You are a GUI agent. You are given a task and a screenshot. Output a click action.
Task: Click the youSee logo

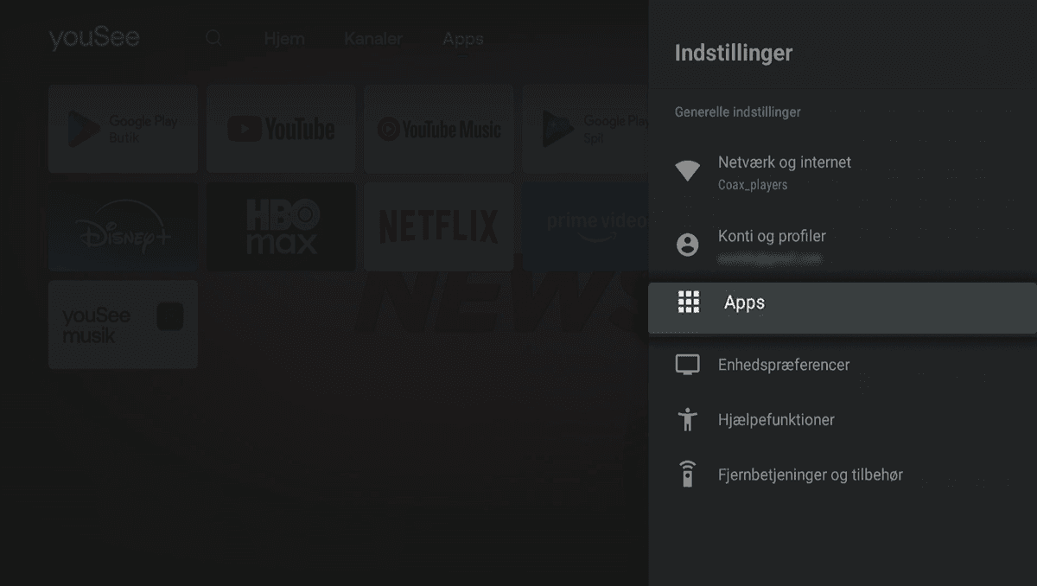pos(94,38)
